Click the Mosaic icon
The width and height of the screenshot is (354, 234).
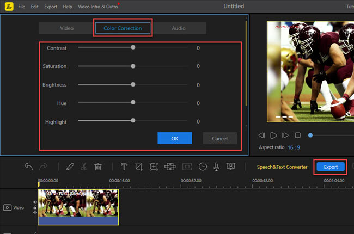pos(170,167)
